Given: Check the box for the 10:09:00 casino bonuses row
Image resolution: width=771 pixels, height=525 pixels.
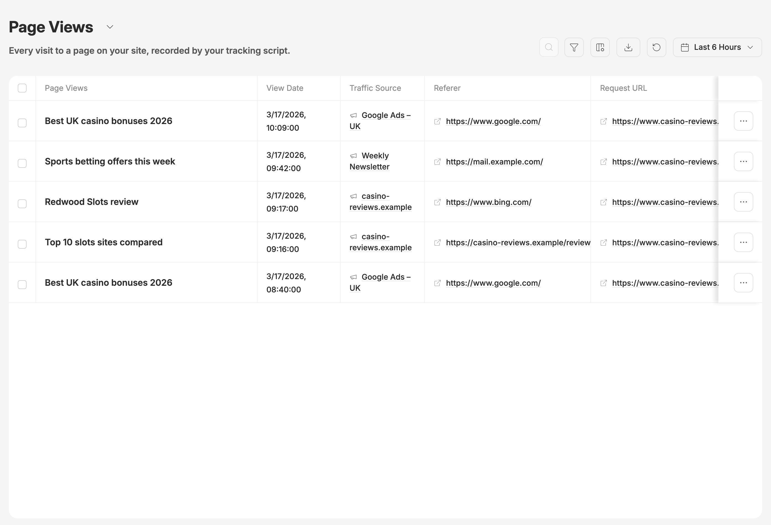Looking at the screenshot, I should click(x=22, y=123).
